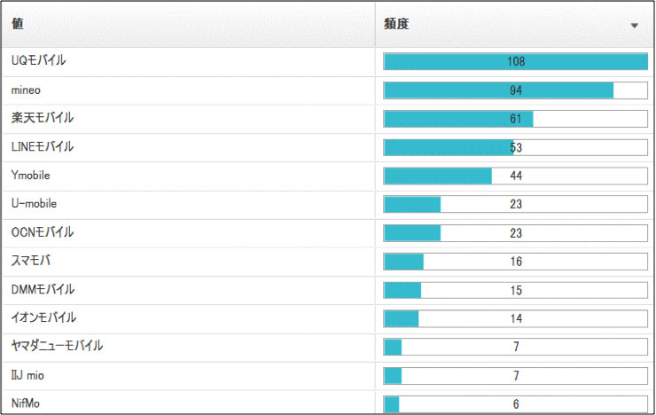656x415 pixels.
Task: Click the frequency bar showing 44
Action: [x=515, y=176]
